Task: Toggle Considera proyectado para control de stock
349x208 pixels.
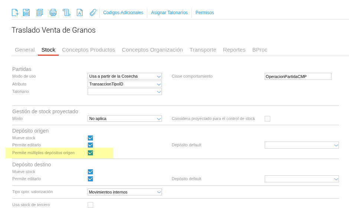Action: pos(267,119)
